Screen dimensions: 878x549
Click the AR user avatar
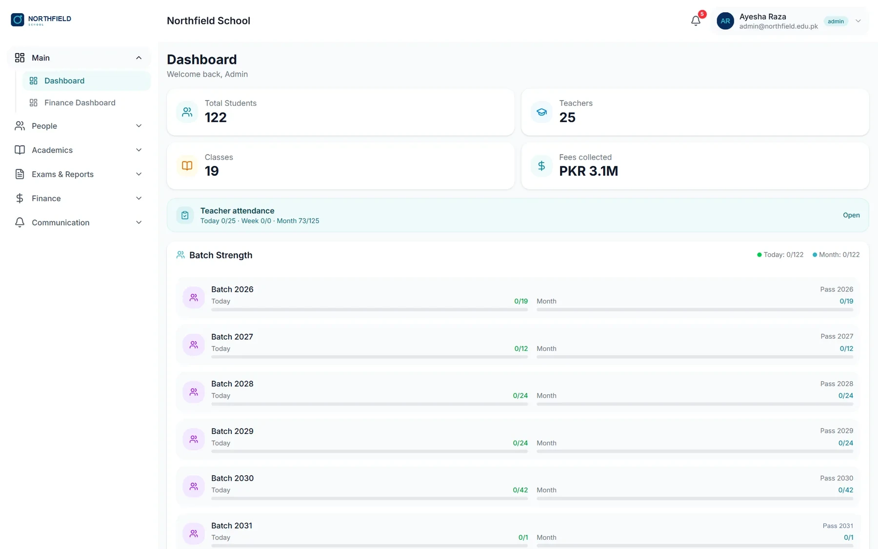[x=725, y=21]
